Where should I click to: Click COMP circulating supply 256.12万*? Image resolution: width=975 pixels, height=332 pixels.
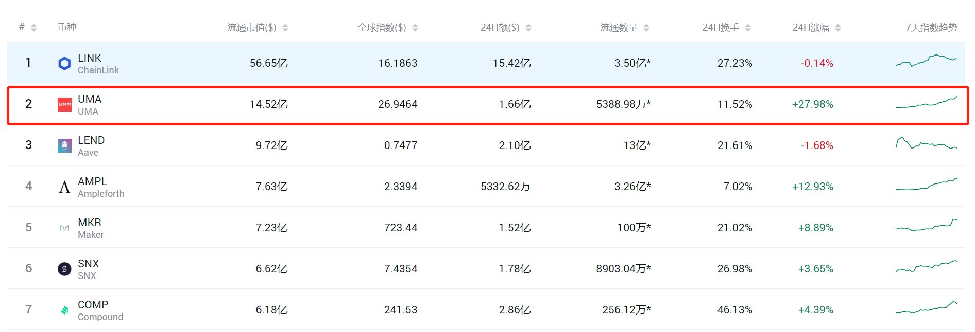(x=627, y=310)
